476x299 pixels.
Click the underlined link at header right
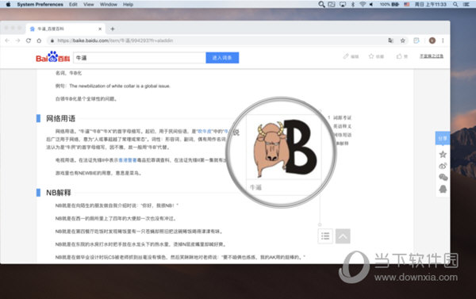(x=432, y=56)
